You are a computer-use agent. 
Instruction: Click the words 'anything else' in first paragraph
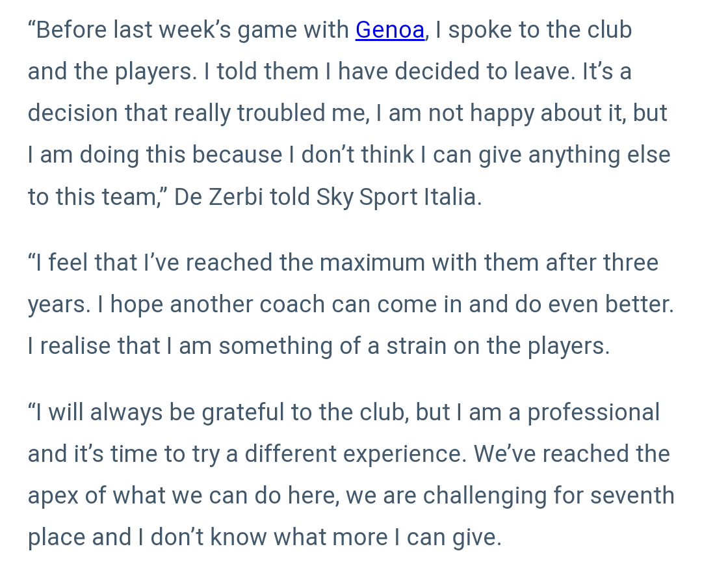[599, 155]
